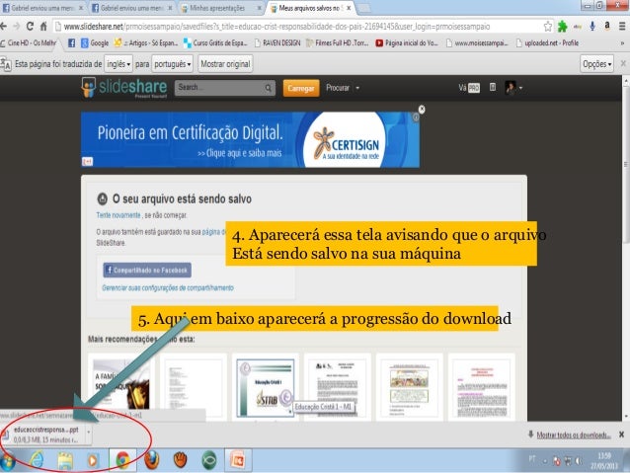Show more bookmarks with the chevron
The width and height of the screenshot is (630, 473).
tap(622, 43)
